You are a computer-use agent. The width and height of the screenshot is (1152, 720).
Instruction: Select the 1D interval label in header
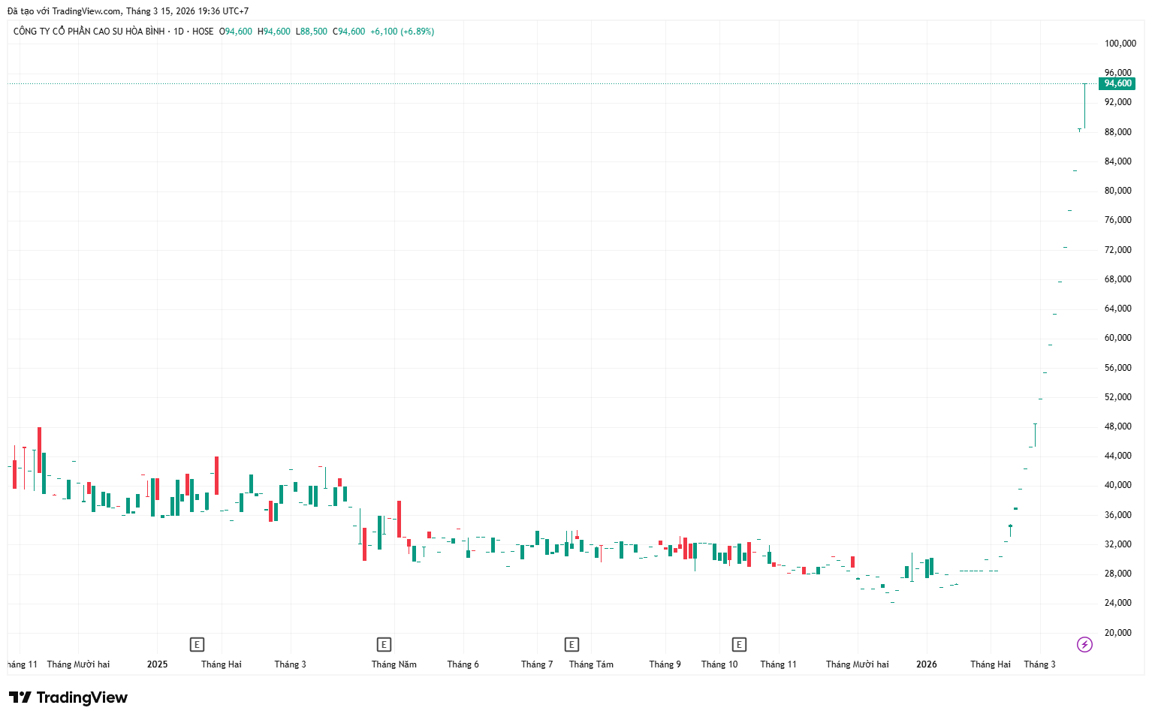tap(179, 32)
